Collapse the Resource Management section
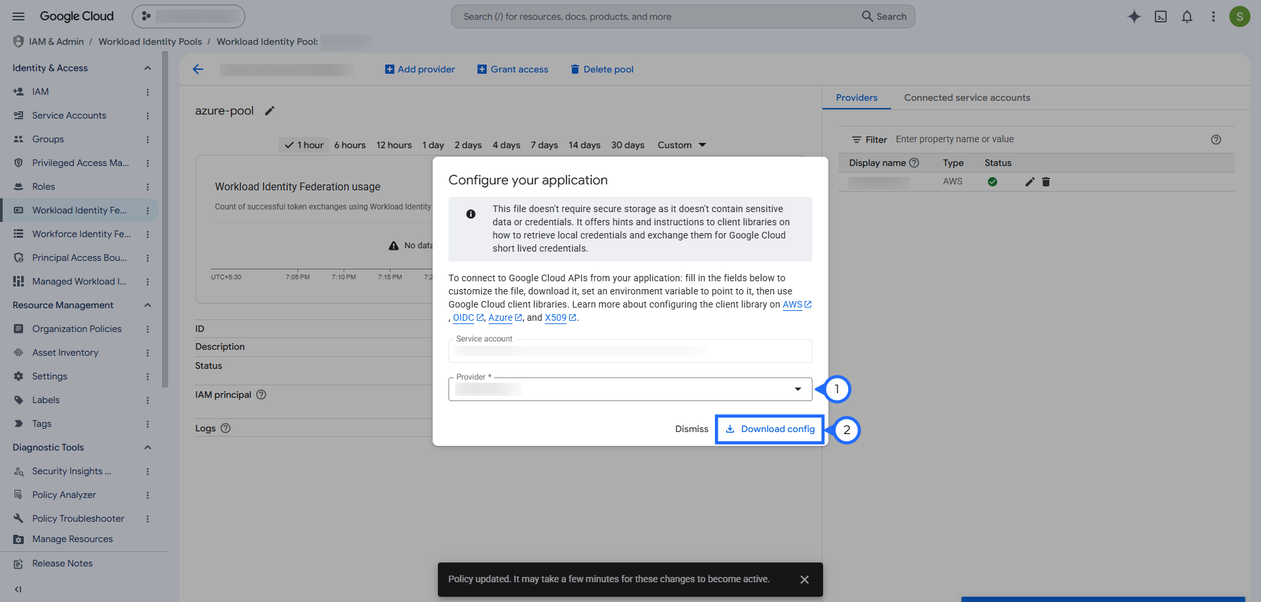This screenshot has width=1261, height=602. click(x=148, y=305)
